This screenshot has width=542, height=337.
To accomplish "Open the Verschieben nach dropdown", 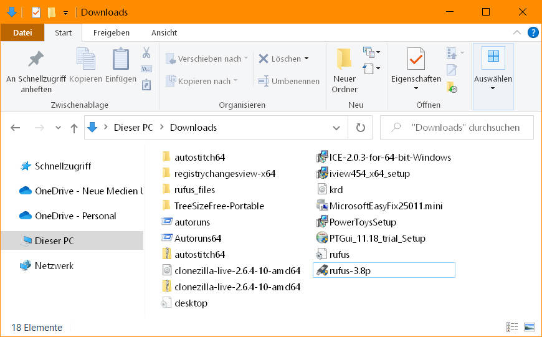I will 246,58.
